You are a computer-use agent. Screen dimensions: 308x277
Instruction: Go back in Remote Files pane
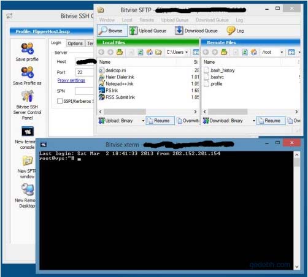pos(206,52)
